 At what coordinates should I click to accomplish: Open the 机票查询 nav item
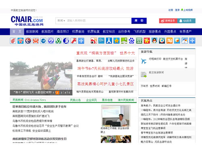coord(78,32)
